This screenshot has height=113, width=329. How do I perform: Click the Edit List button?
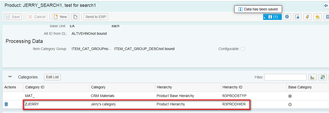(52, 77)
